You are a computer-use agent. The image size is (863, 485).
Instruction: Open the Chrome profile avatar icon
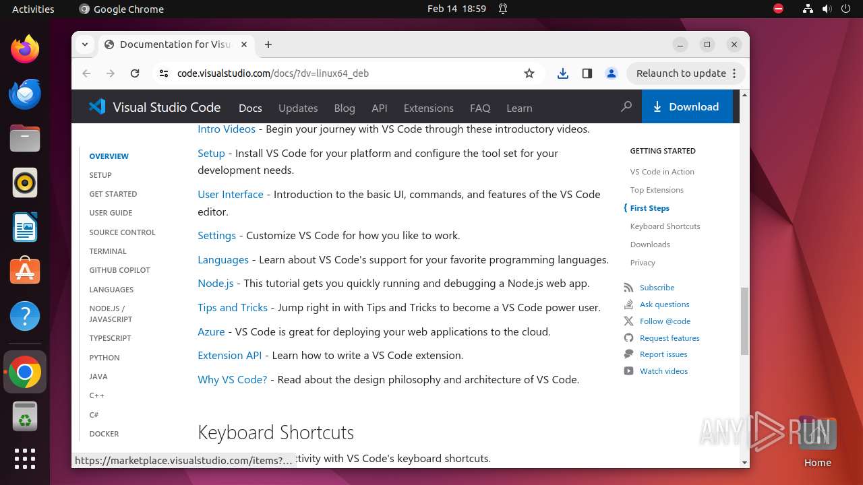click(x=612, y=73)
